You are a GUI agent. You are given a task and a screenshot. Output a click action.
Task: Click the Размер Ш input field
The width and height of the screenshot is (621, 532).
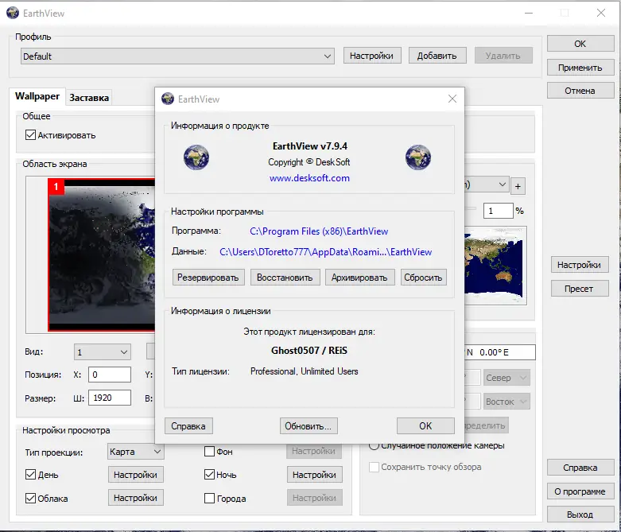(110, 398)
